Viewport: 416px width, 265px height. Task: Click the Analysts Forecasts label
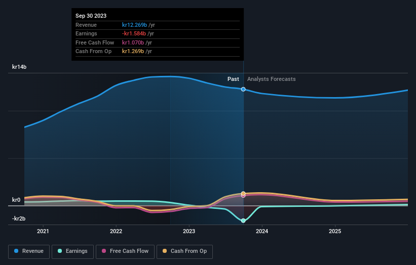(x=272, y=79)
